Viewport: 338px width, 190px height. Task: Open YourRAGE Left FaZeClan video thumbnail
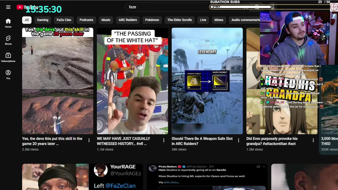coord(83,177)
